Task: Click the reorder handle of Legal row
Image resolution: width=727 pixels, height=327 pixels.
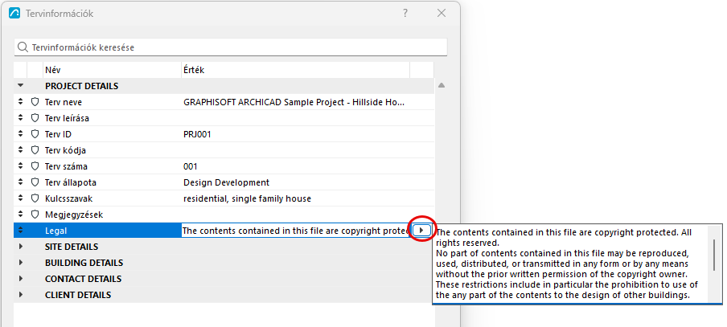Action: (20, 231)
